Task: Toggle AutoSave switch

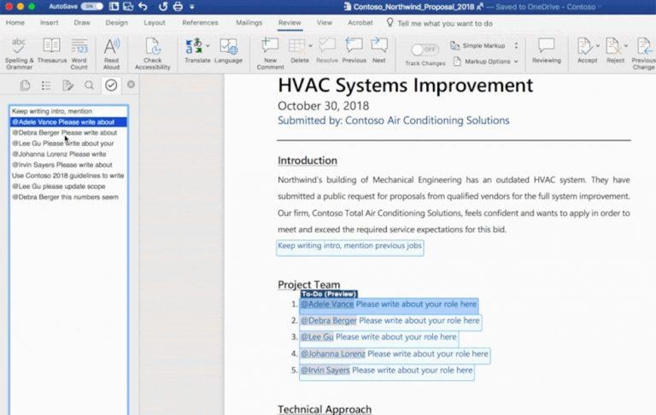Action: pos(92,6)
